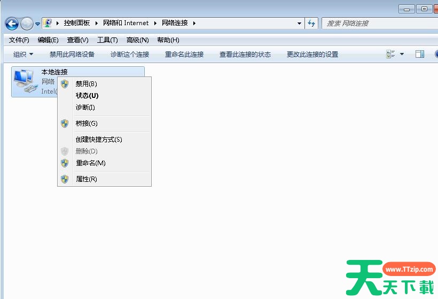Expand the arrow after 网络连接 breadcrumb
This screenshot has width=438, height=299.
[x=194, y=23]
